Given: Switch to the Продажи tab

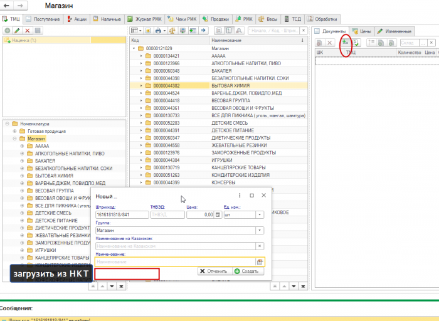Looking at the screenshot, I should [216, 19].
